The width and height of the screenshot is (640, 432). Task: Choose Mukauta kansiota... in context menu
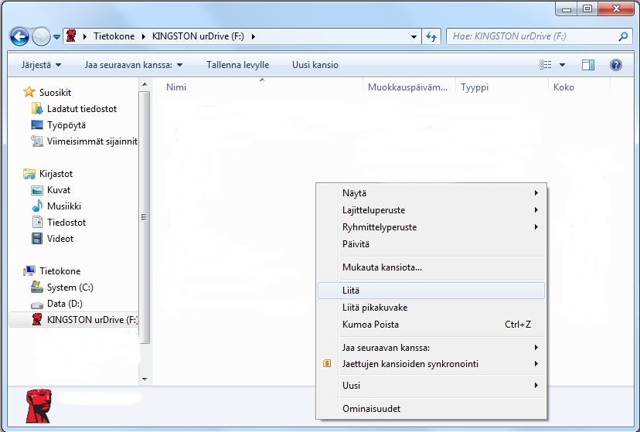[x=431, y=267]
